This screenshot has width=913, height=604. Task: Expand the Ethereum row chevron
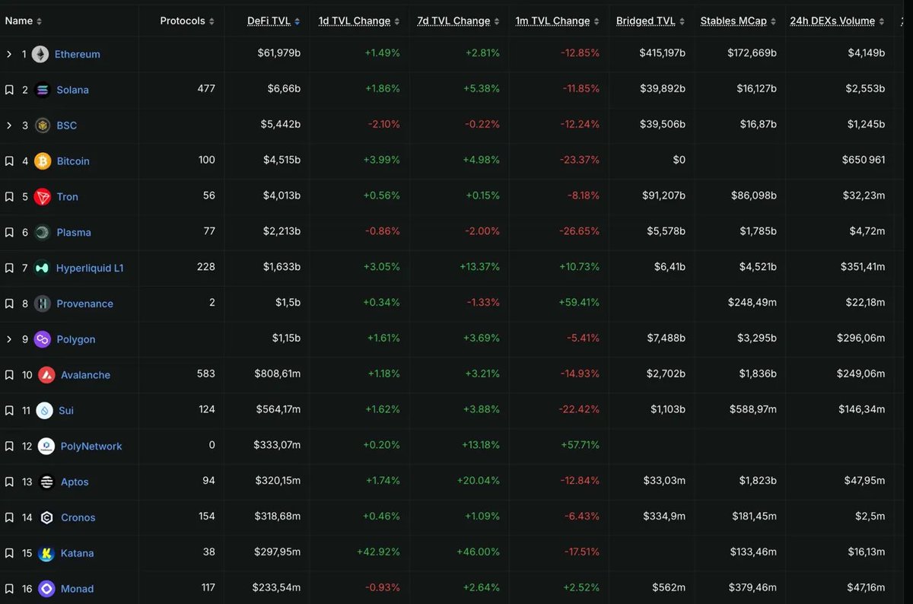click(x=9, y=55)
